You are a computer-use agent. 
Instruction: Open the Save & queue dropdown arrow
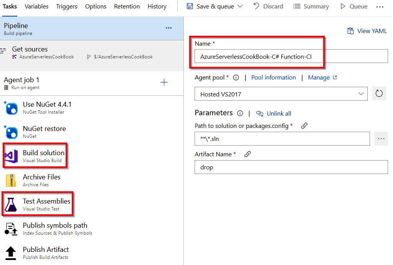tap(240, 7)
